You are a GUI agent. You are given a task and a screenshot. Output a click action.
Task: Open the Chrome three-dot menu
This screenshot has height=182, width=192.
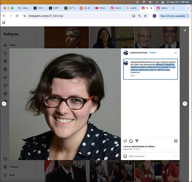pyautogui.click(x=188, y=16)
